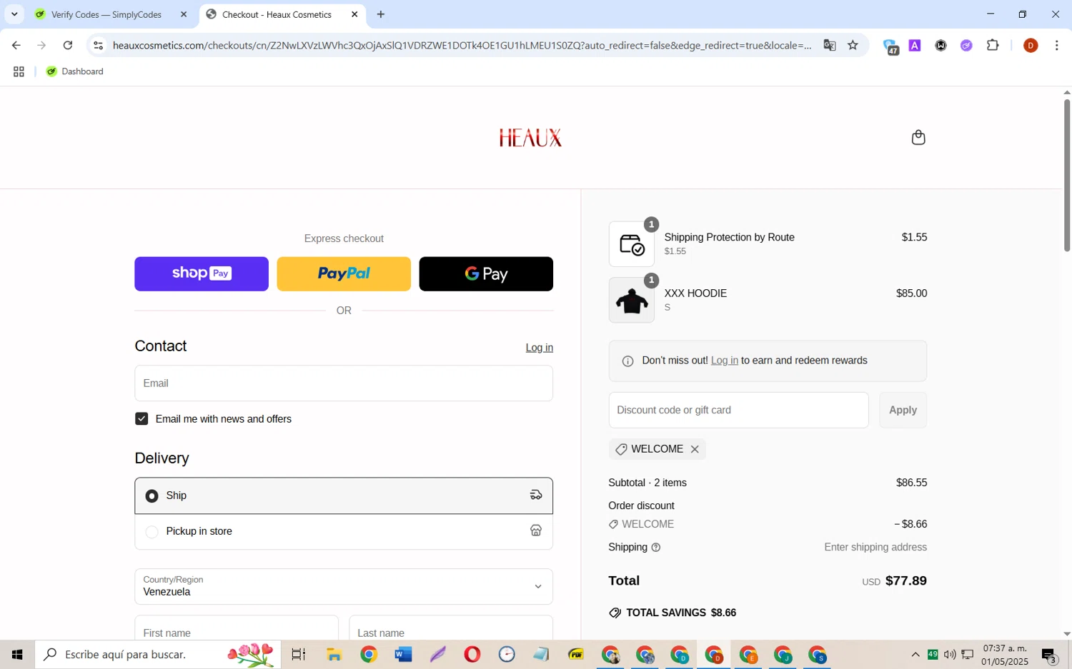View site information icon in address bar
Viewport: 1072px width, 669px height.
(x=99, y=46)
